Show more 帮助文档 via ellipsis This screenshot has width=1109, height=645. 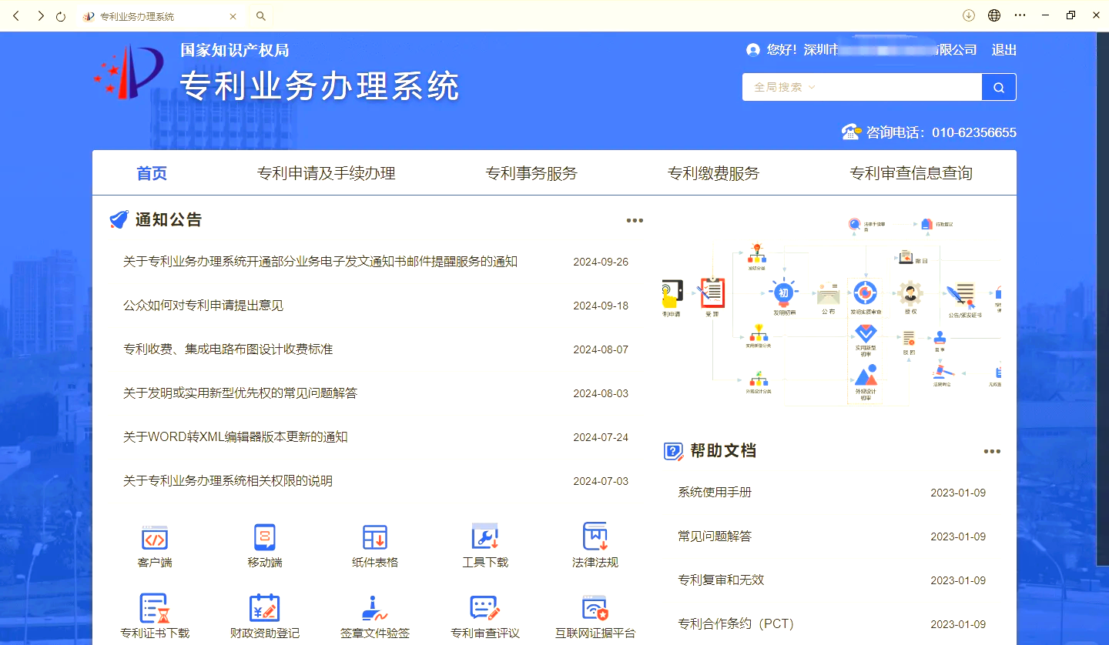click(x=992, y=452)
